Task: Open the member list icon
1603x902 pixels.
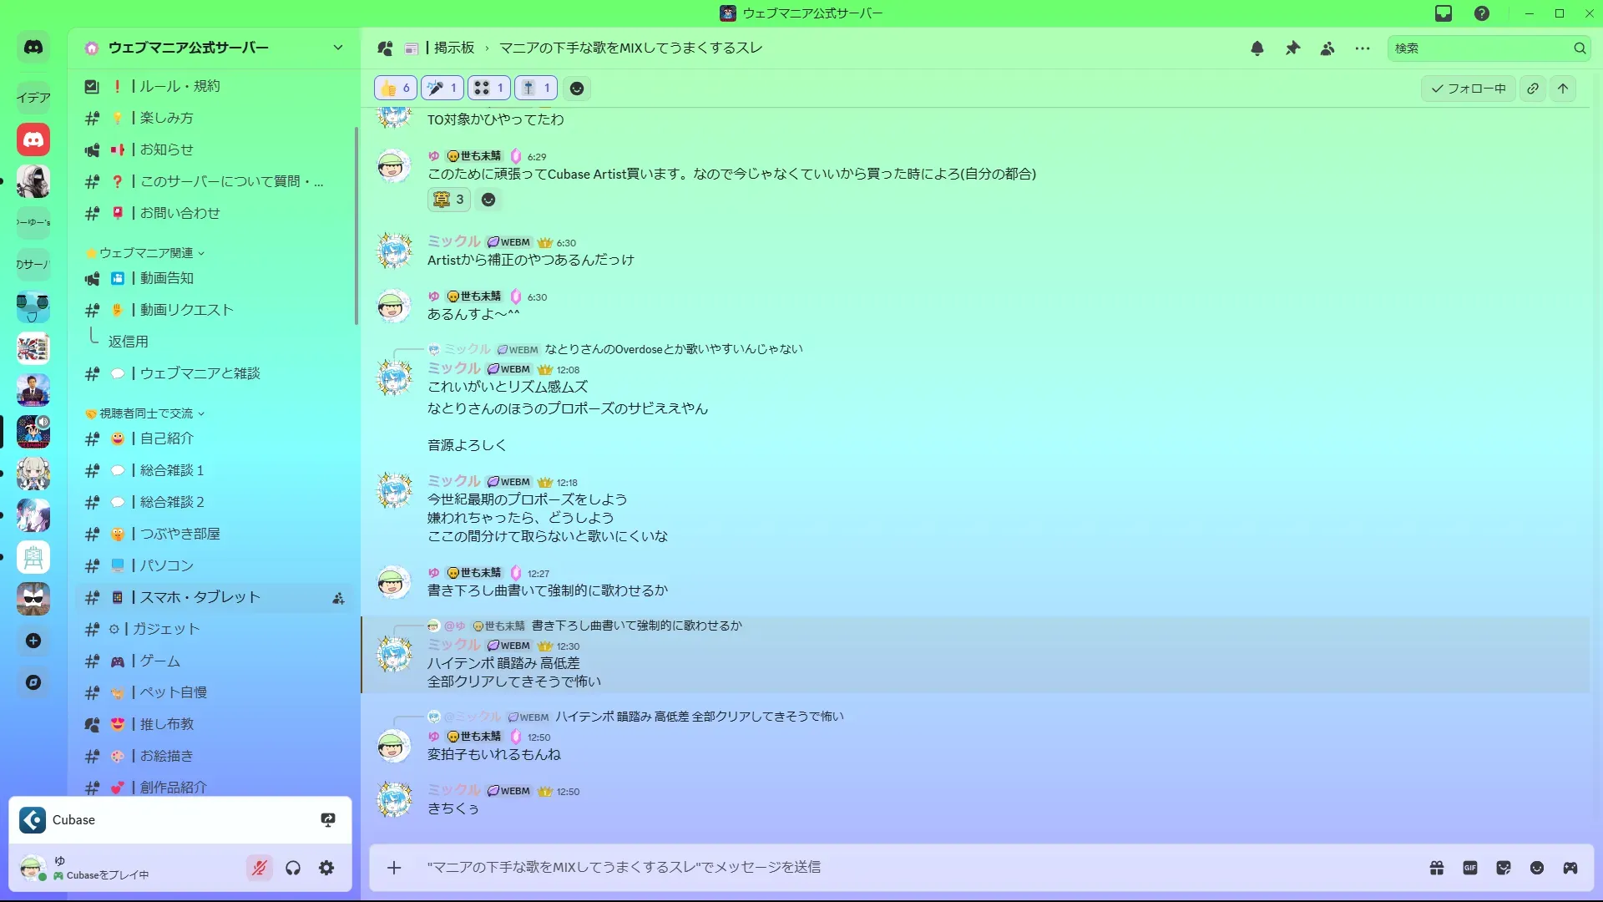Action: 1327,48
